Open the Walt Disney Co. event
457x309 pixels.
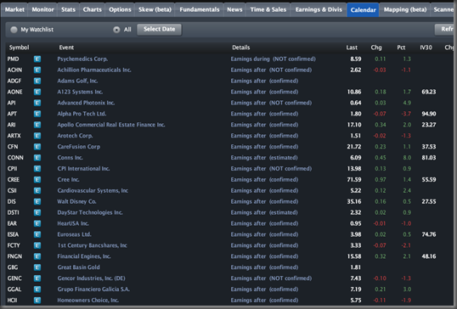76,201
